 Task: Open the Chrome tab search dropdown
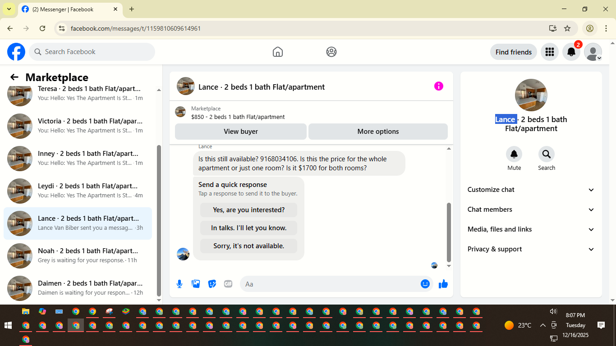pos(9,9)
